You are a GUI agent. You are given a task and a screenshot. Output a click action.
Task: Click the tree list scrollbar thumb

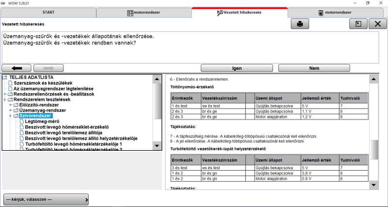[x=157, y=101]
